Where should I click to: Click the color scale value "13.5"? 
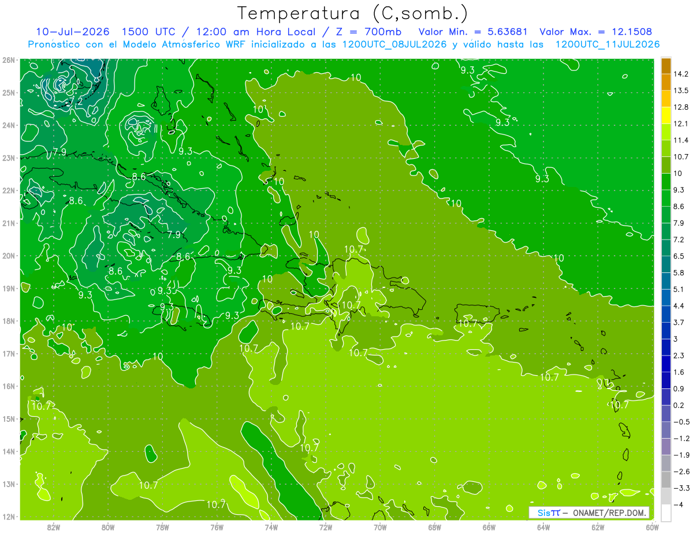click(681, 91)
